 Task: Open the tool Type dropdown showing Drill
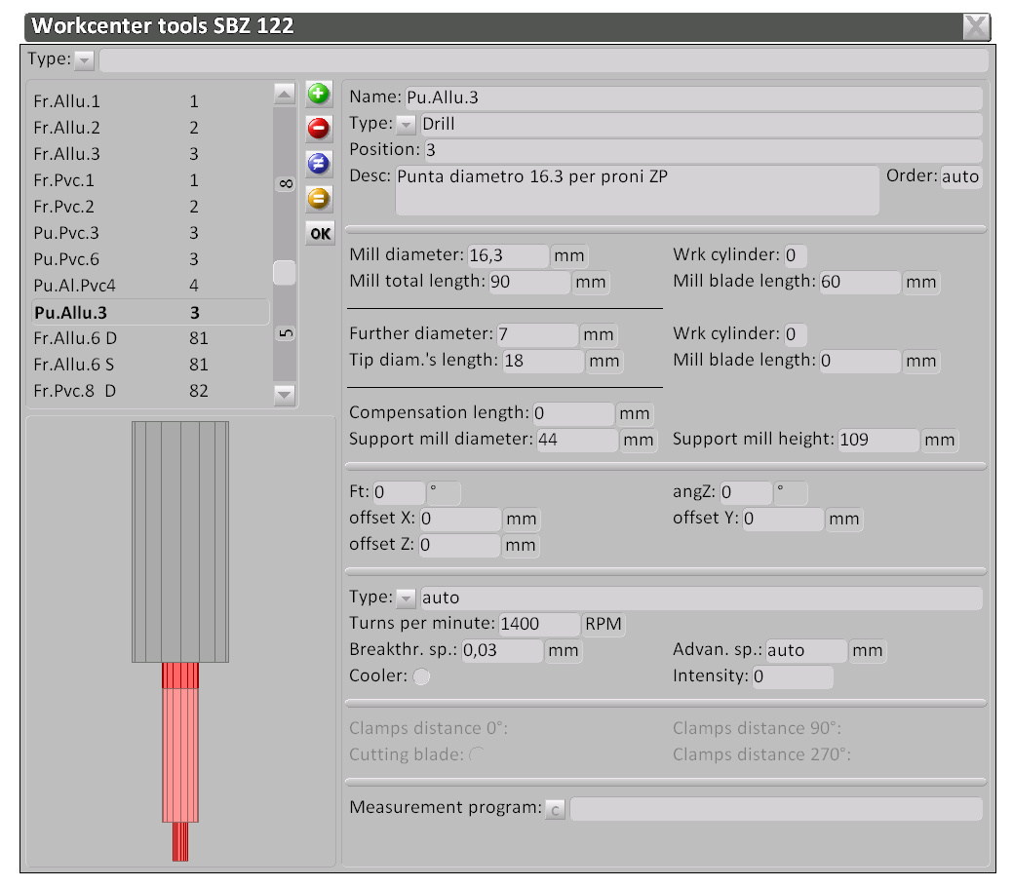pyautogui.click(x=406, y=125)
